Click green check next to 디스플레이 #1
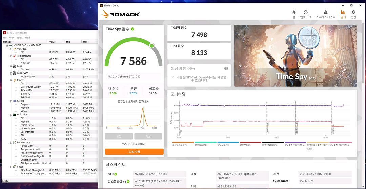Viewport: 366px width, 189px height. (x=128, y=181)
